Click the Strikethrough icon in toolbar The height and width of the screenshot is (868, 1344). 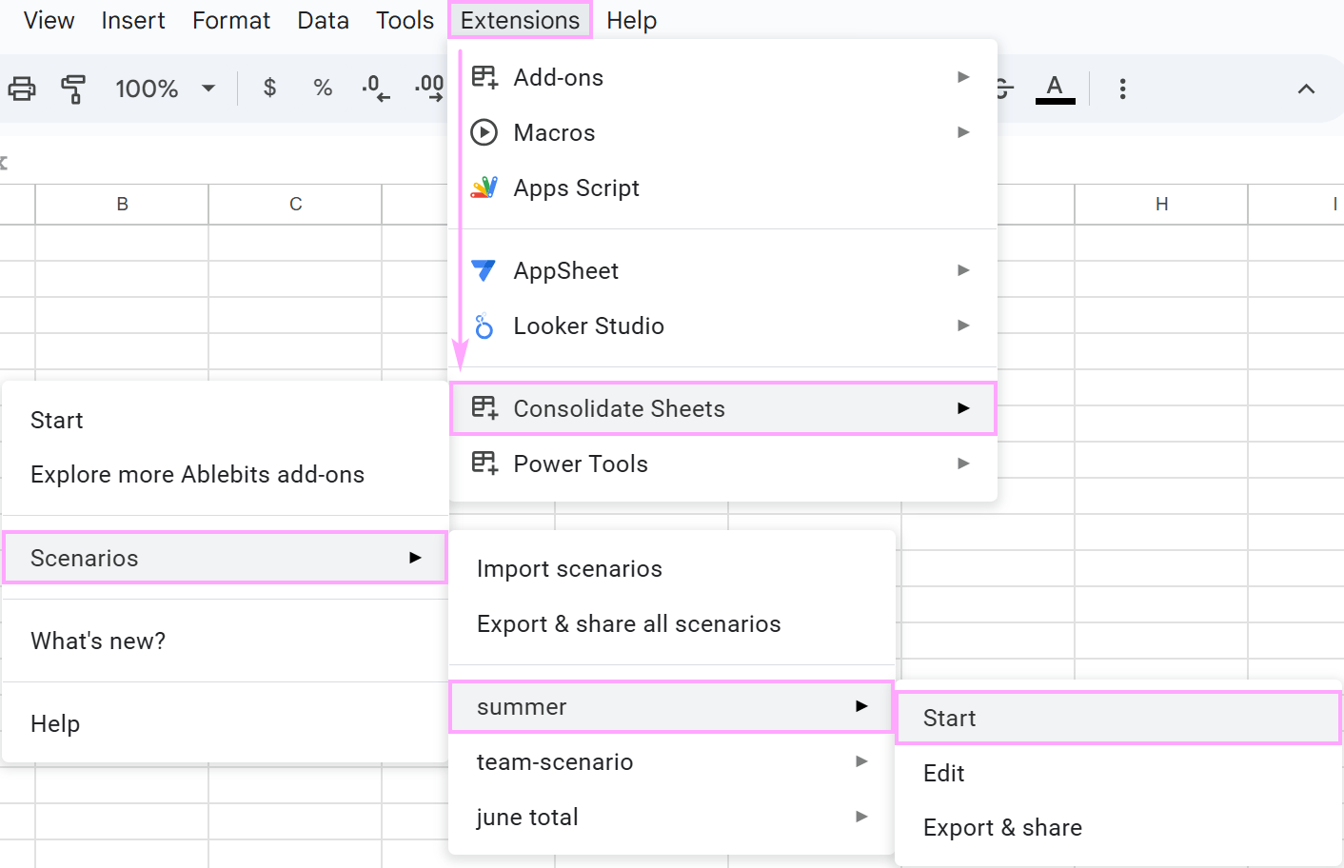1004,89
